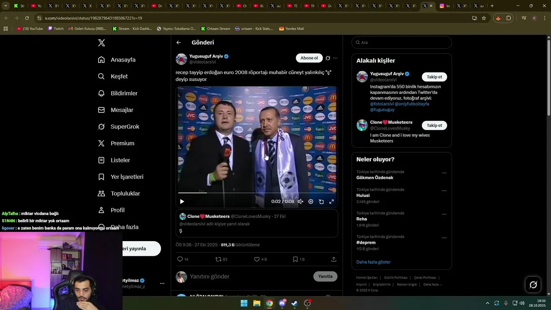This screenshot has height=310, width=551.
Task: Open Profil page
Action: [x=111, y=210]
